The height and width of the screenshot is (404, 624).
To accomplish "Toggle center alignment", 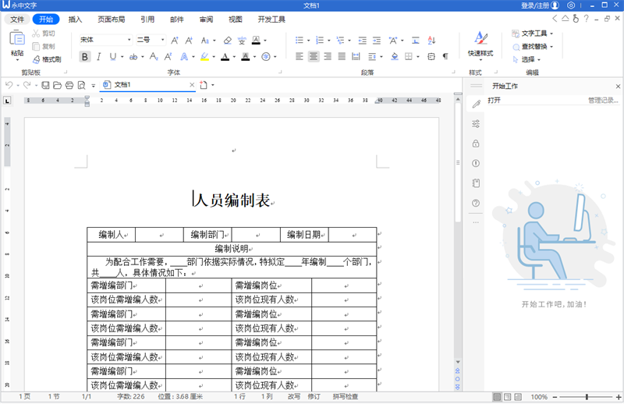I will (x=314, y=56).
